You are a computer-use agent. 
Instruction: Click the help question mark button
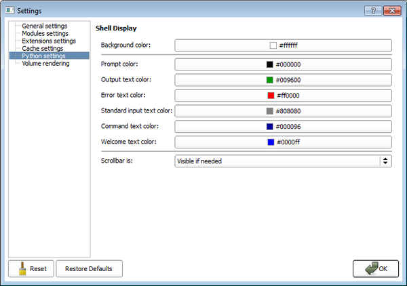click(373, 12)
